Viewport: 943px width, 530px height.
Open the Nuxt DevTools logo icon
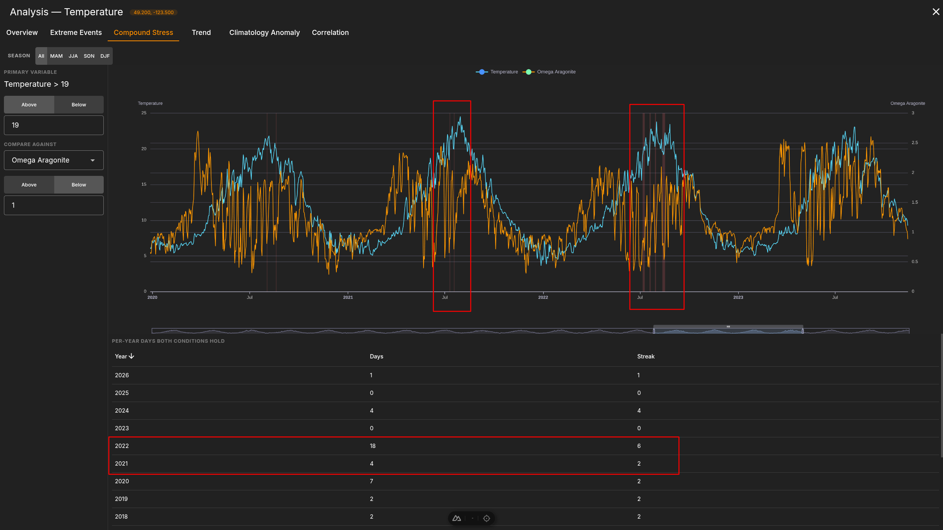tap(457, 518)
